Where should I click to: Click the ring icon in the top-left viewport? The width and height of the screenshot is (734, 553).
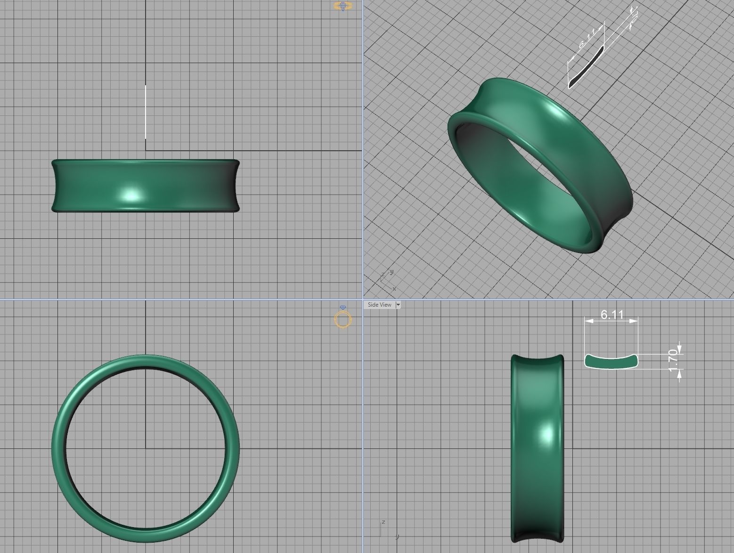click(x=343, y=6)
